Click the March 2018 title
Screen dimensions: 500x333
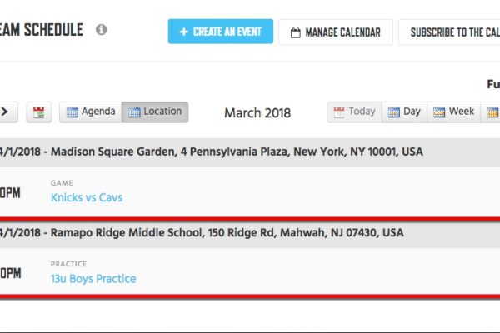click(257, 113)
